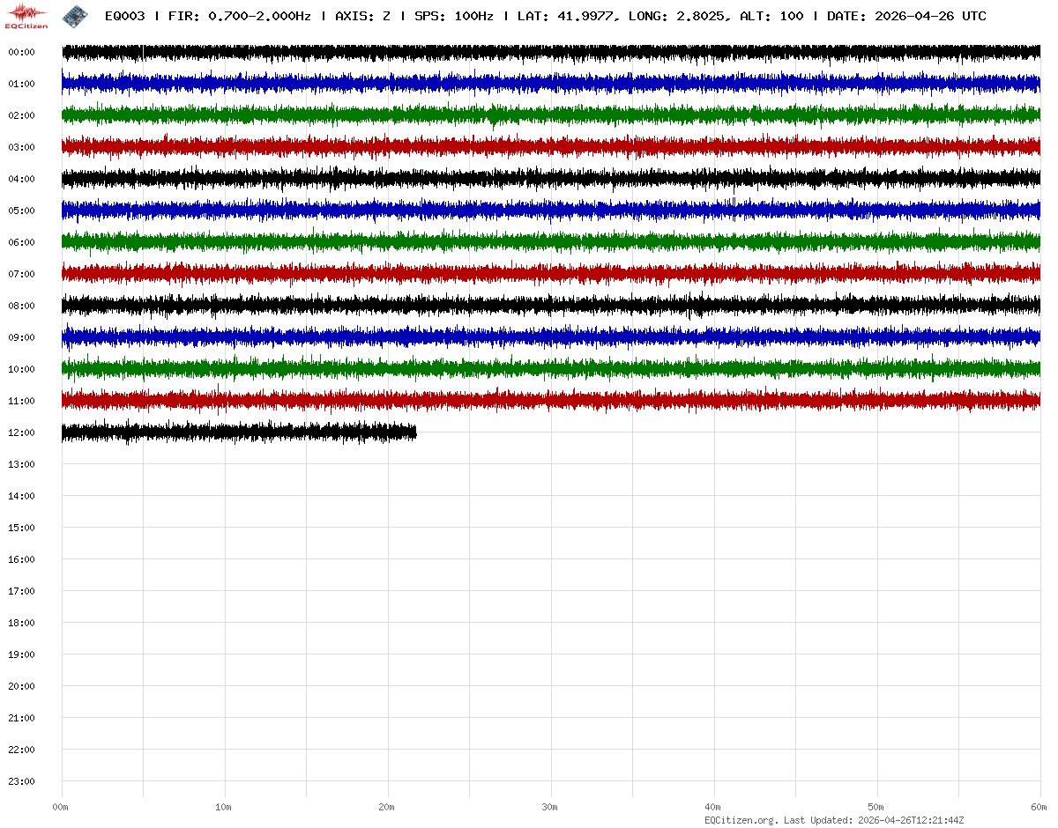The height and width of the screenshot is (828, 1058).
Task: Click the EQCitizen red seismograph logo
Action: coord(26,15)
